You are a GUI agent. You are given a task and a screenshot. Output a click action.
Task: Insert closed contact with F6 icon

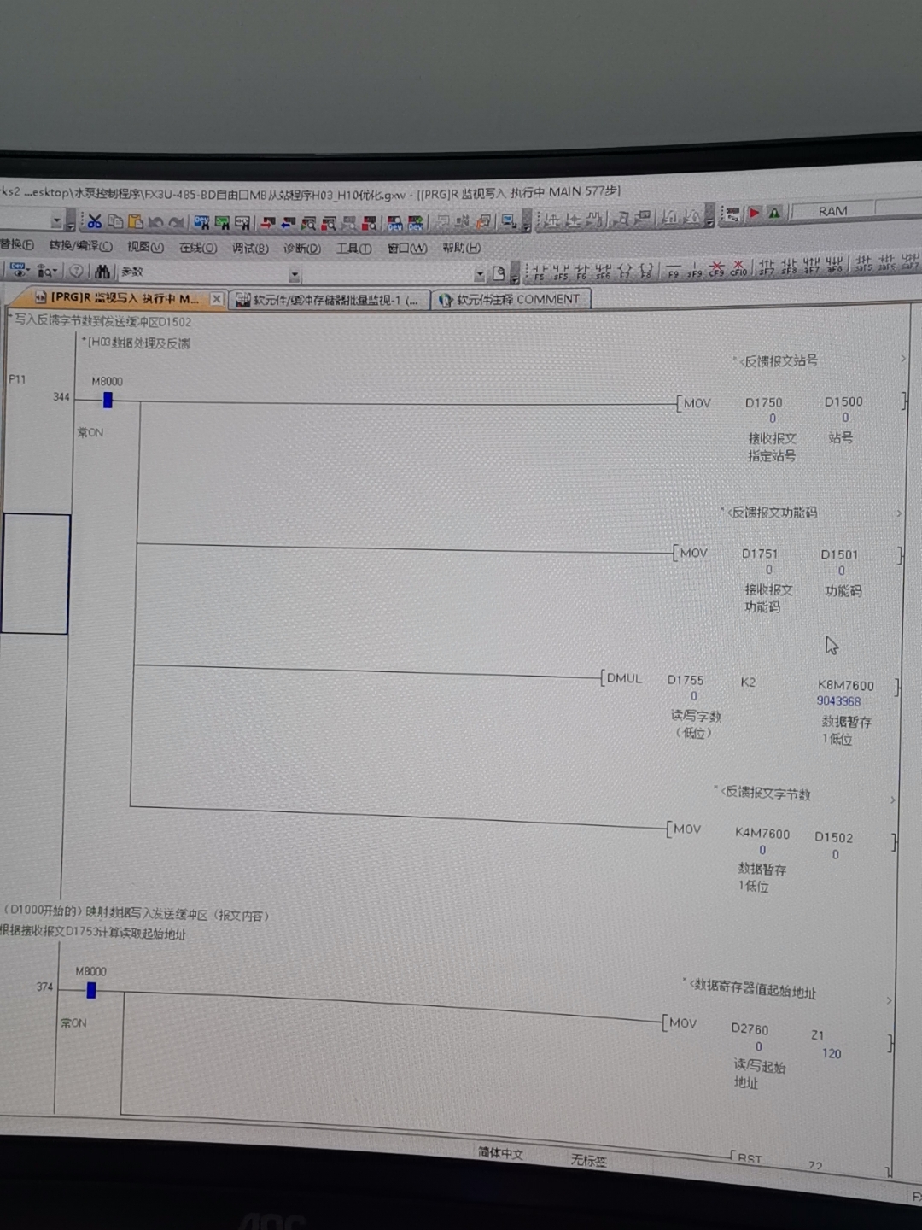(581, 272)
